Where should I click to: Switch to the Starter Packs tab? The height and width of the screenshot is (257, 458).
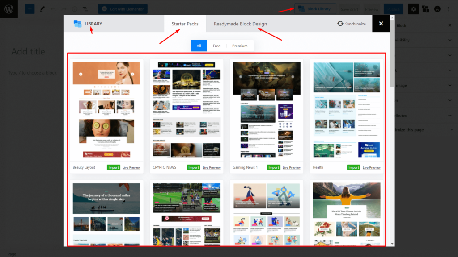[185, 24]
